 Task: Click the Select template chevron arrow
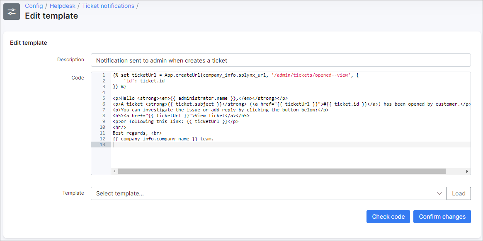pos(439,193)
